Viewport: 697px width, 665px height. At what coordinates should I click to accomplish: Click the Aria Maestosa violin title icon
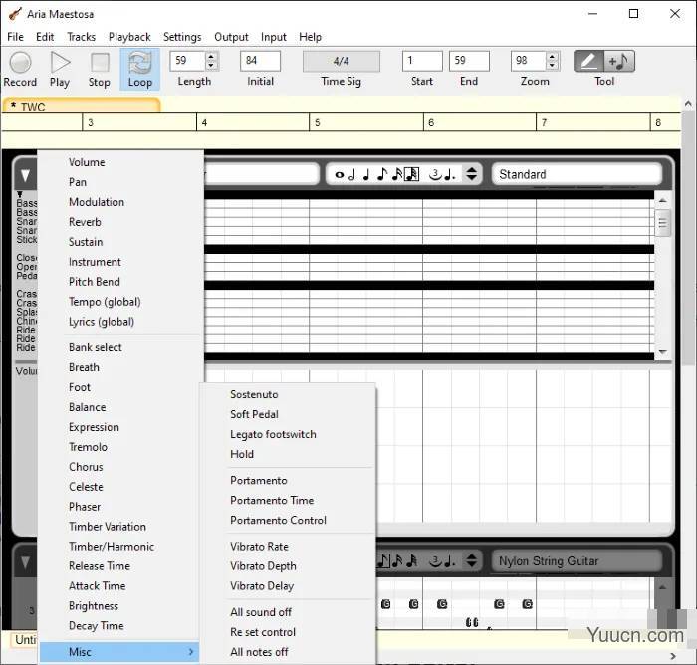[x=15, y=14]
